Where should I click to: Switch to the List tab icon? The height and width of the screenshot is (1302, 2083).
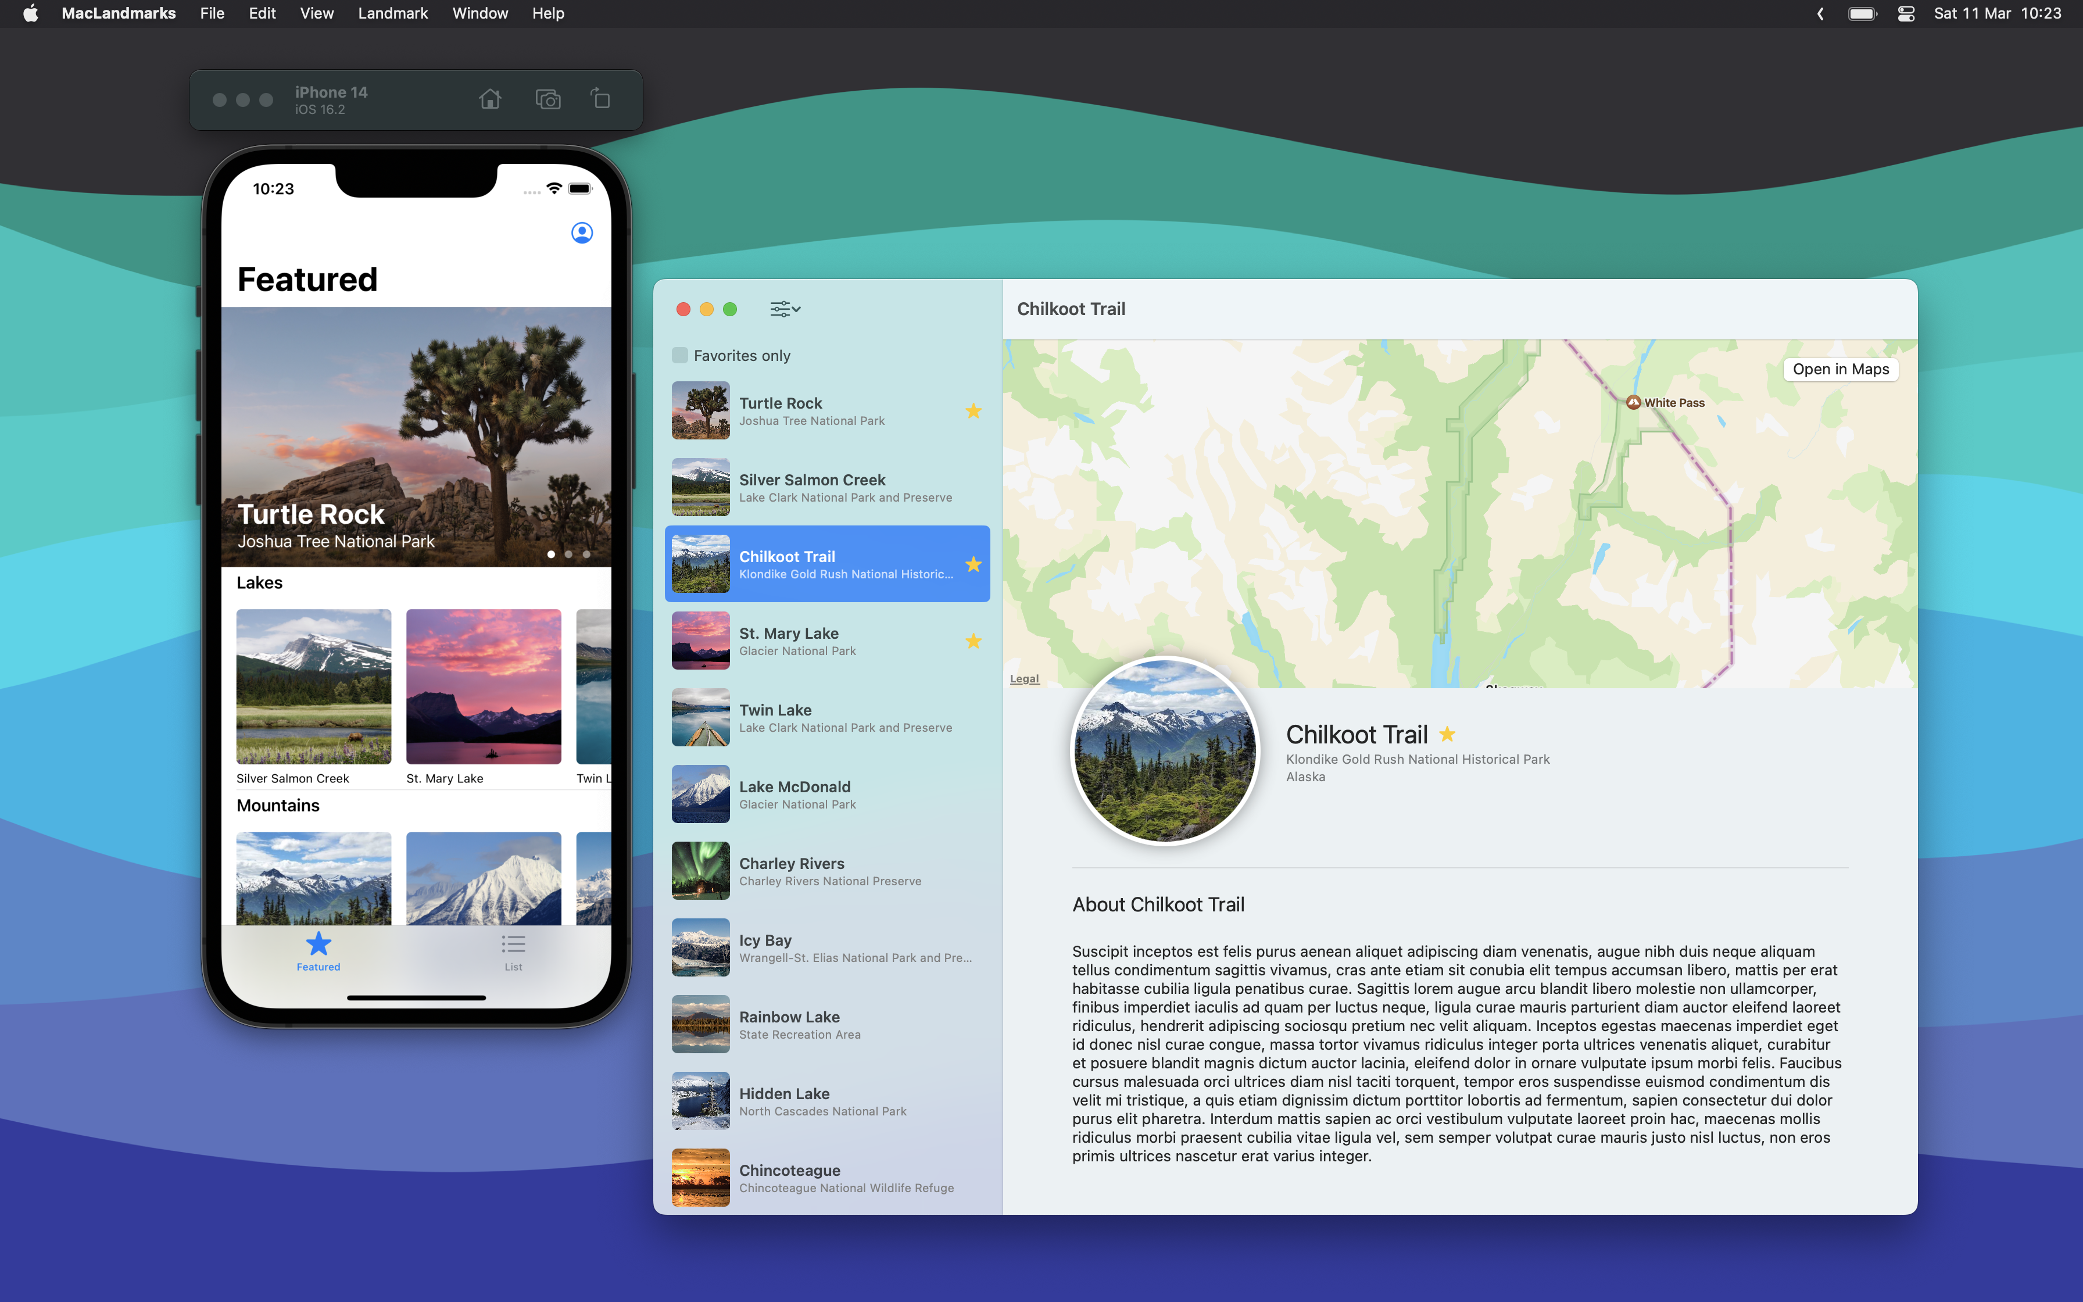click(x=513, y=944)
